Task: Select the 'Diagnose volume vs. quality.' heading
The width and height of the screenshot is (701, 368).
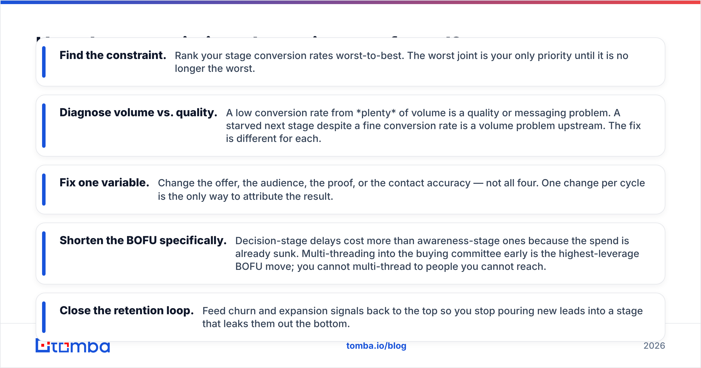Action: 138,112
